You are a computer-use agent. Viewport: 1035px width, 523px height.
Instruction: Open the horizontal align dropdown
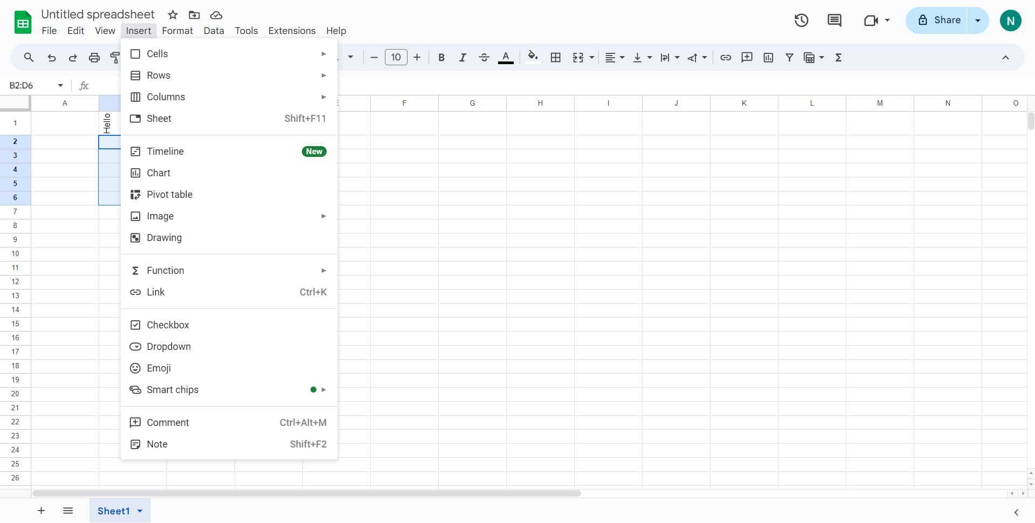pos(615,58)
